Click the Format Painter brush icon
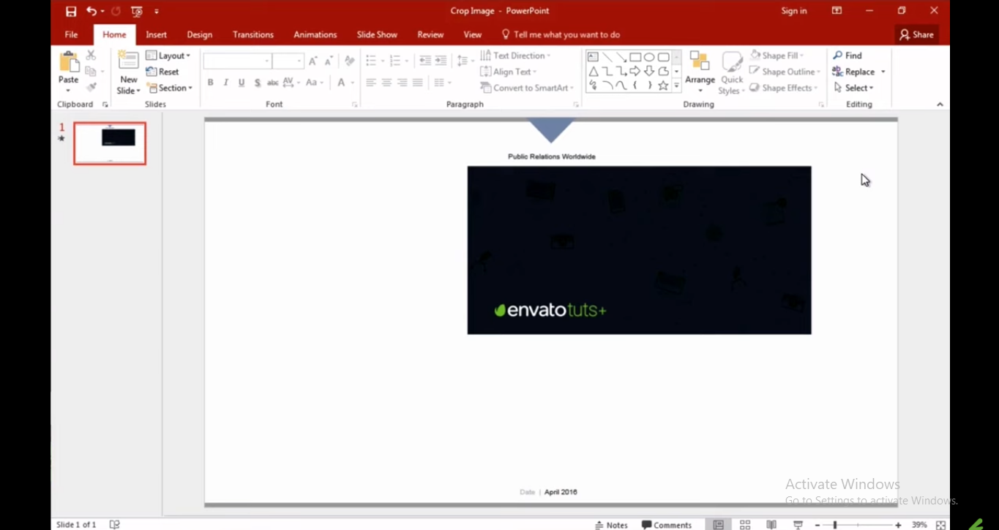 pyautogui.click(x=91, y=87)
